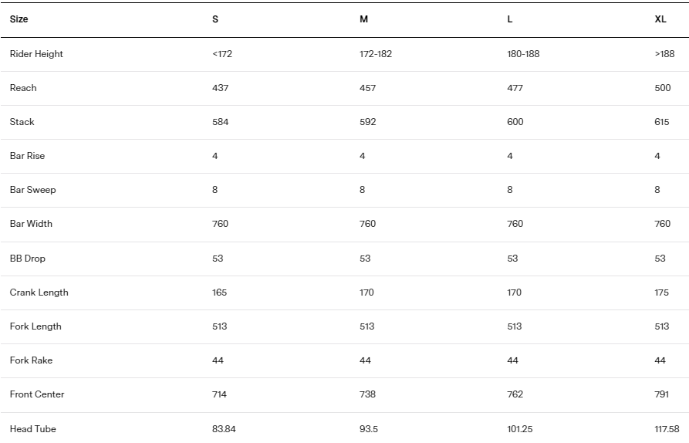Click the Rider Height row label
The height and width of the screenshot is (443, 689).
pos(36,54)
